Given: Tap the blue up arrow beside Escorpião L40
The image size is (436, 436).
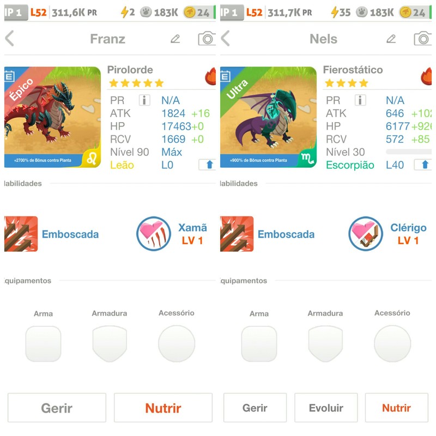Looking at the screenshot, I should (423, 165).
